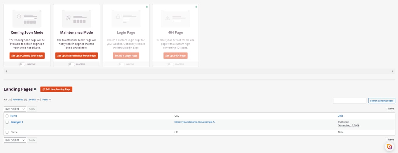Screen dimensions: 398x153
Task: Click the landing pages search input field
Action: point(350,101)
